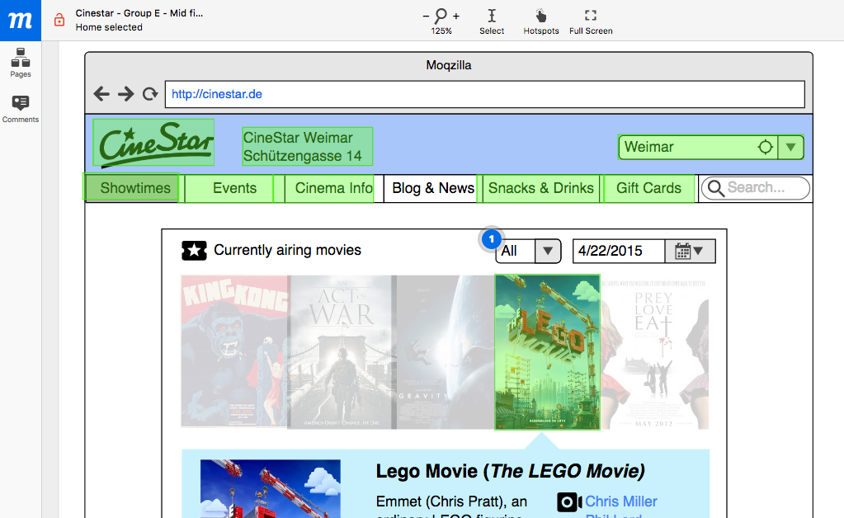Zoom in with the plus button
Viewport: 844px width, 518px height.
456,16
